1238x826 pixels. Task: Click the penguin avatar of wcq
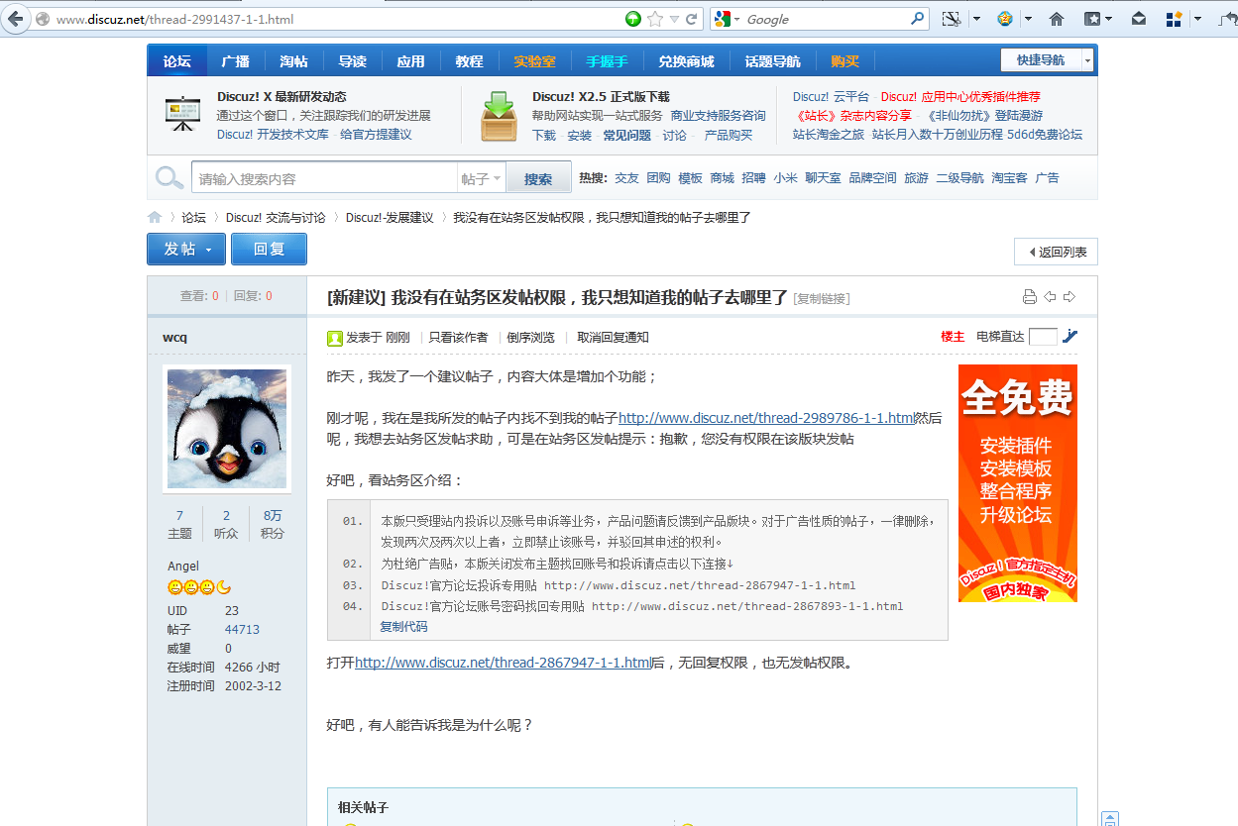pos(227,429)
